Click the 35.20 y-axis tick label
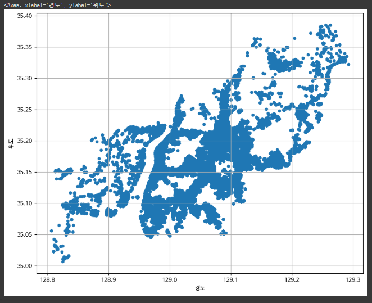Image resolution: width=372 pixels, height=303 pixels. pos(24,141)
